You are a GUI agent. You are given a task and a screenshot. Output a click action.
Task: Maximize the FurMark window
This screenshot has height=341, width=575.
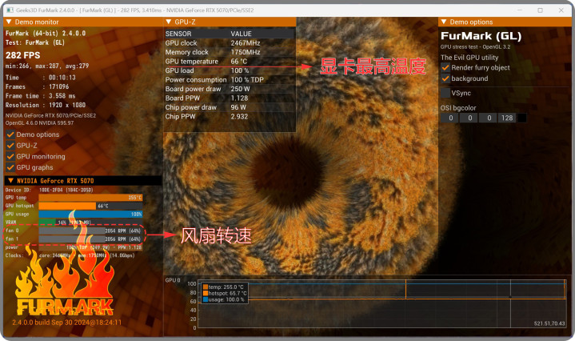540,10
